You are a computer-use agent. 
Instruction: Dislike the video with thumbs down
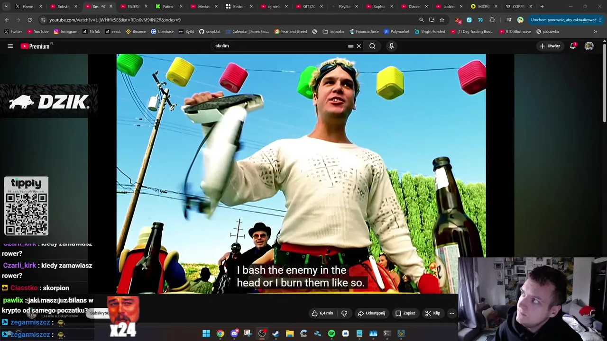[x=344, y=313]
